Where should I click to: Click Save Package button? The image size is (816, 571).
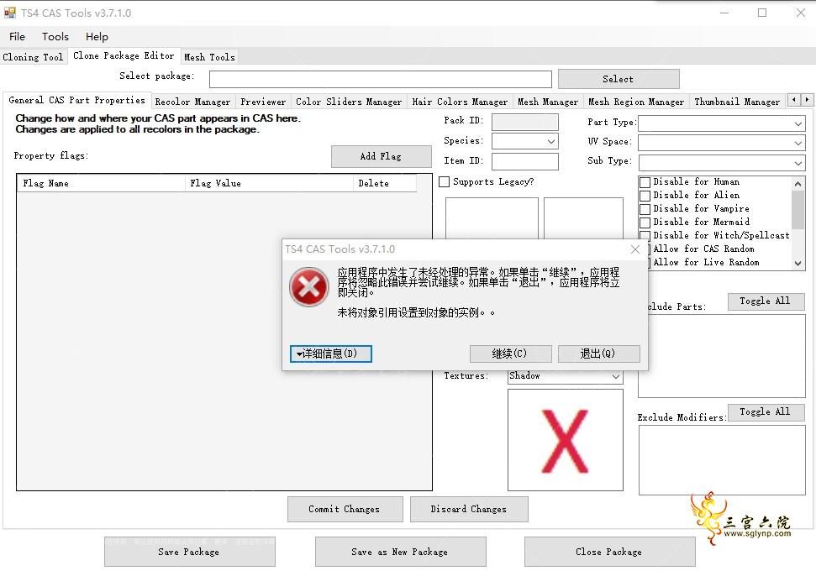(189, 552)
